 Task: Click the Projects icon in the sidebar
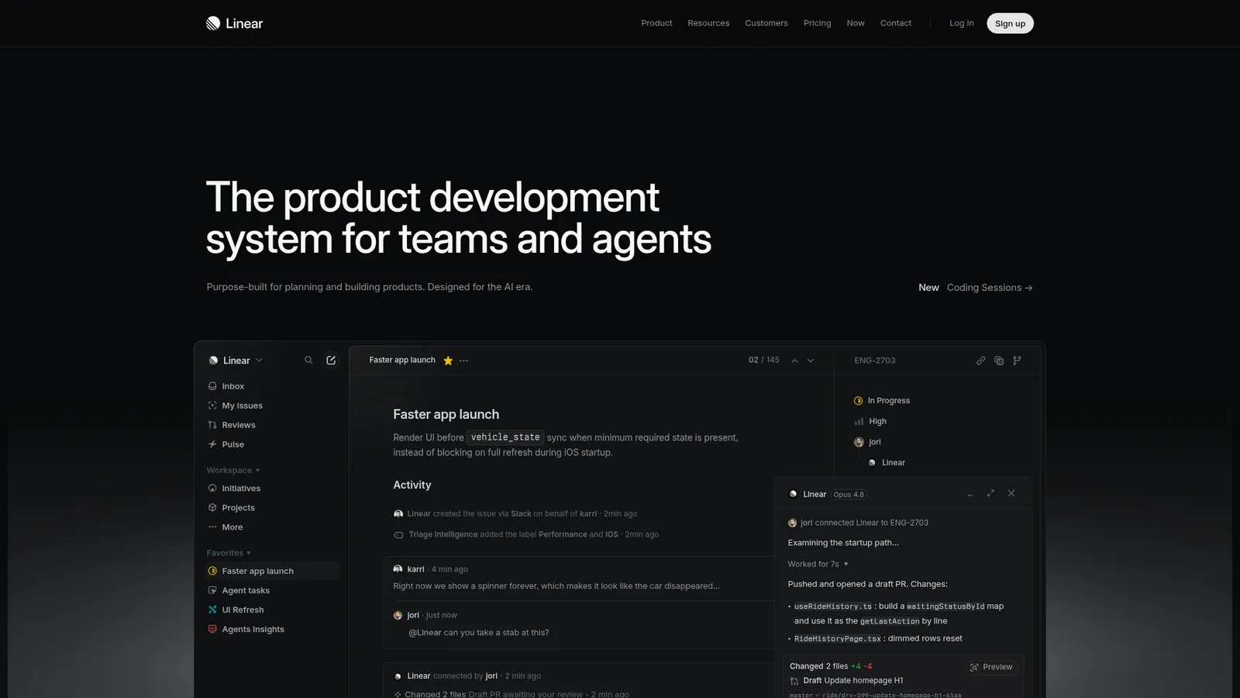(212, 508)
